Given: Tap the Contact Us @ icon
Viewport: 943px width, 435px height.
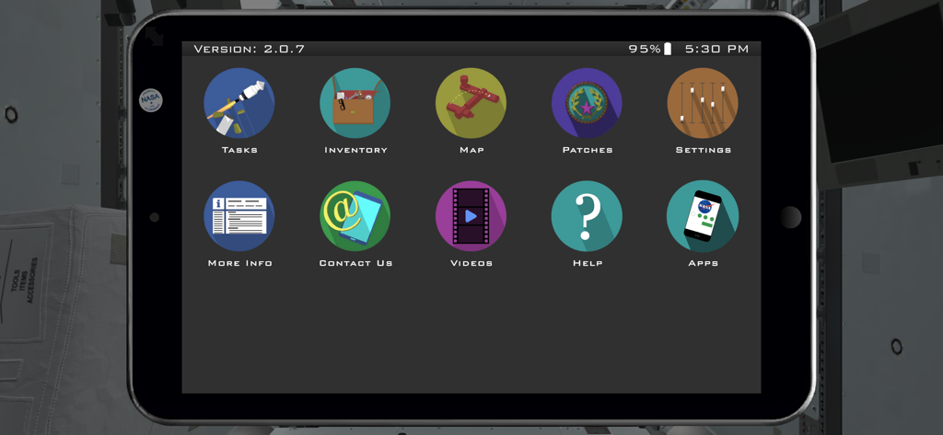Looking at the screenshot, I should click(x=355, y=216).
